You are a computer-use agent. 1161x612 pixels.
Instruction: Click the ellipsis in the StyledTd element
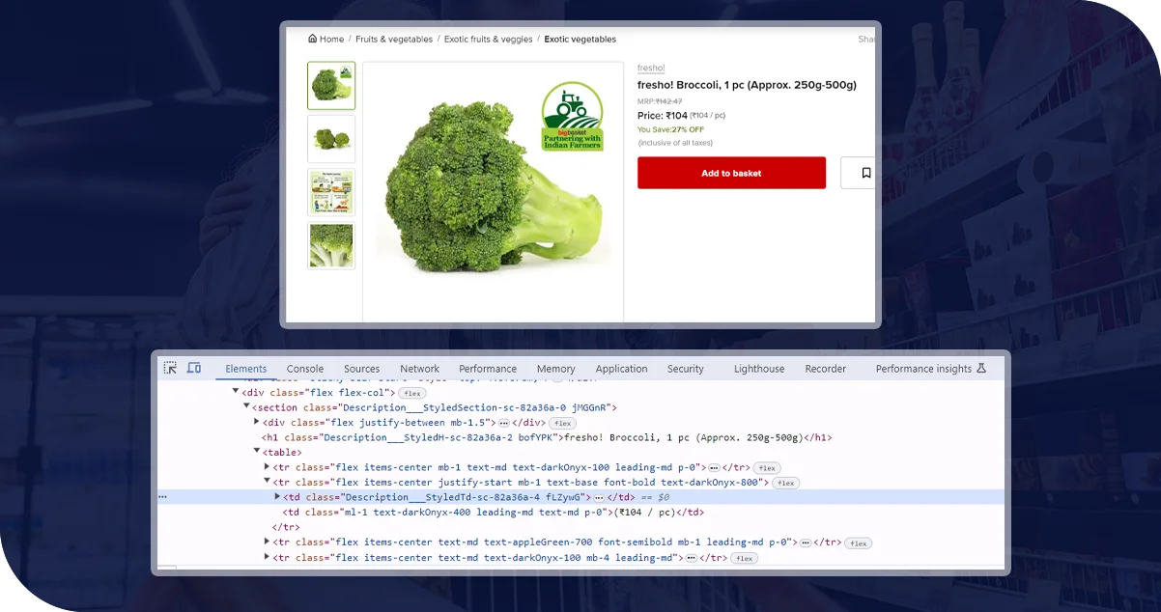tap(599, 497)
